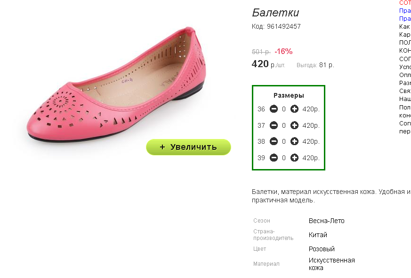Increase quantity for size 39
The height and width of the screenshot is (278, 411).
tap(294, 158)
